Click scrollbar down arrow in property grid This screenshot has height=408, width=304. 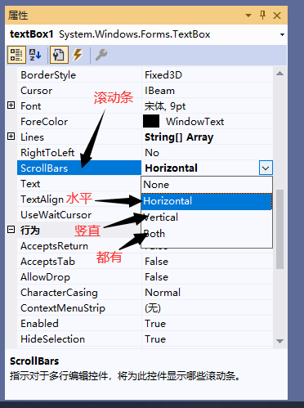279,341
